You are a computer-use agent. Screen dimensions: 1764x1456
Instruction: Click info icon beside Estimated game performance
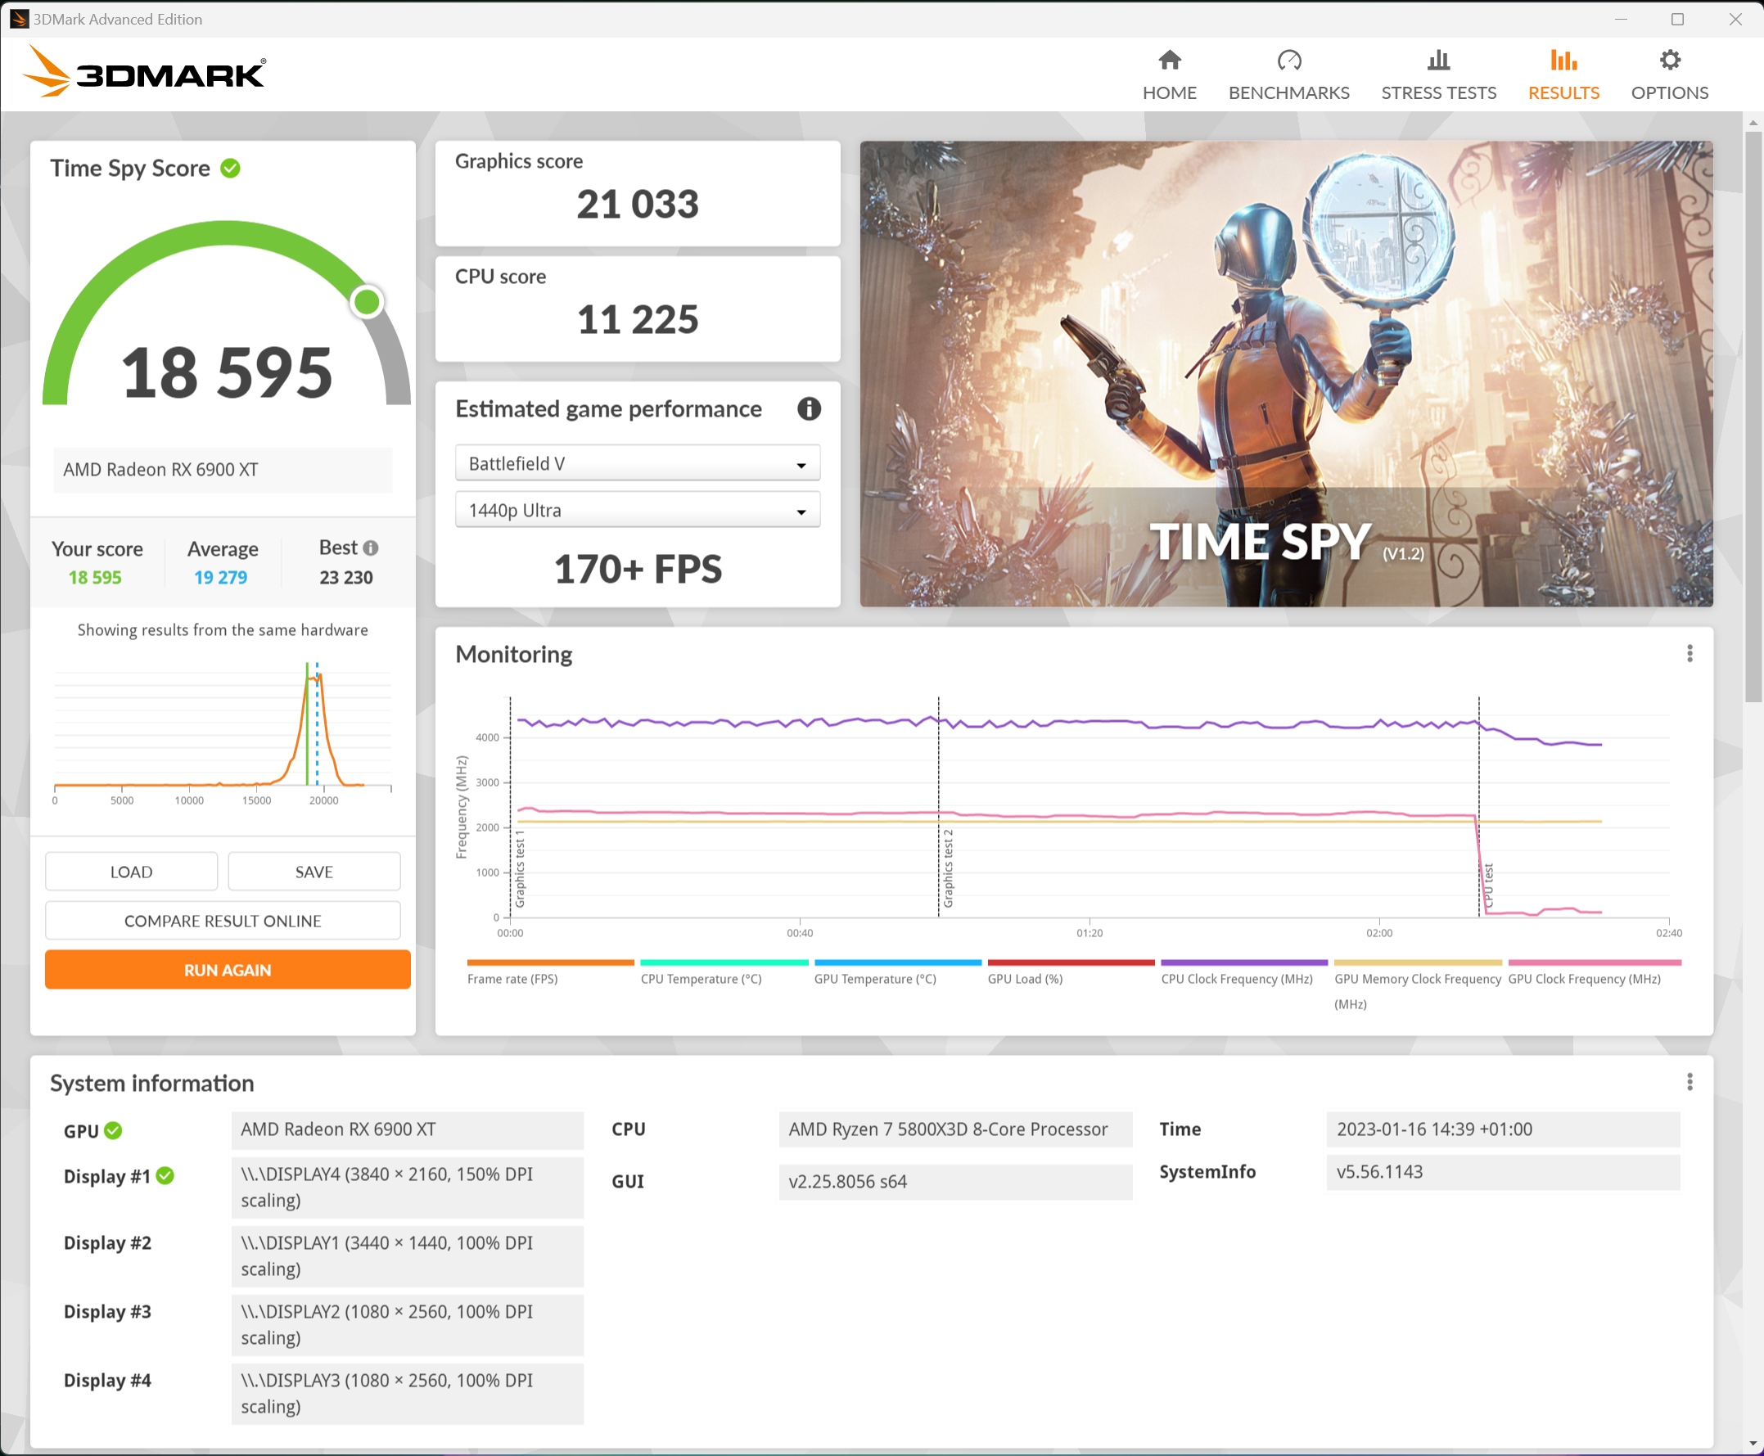809,409
